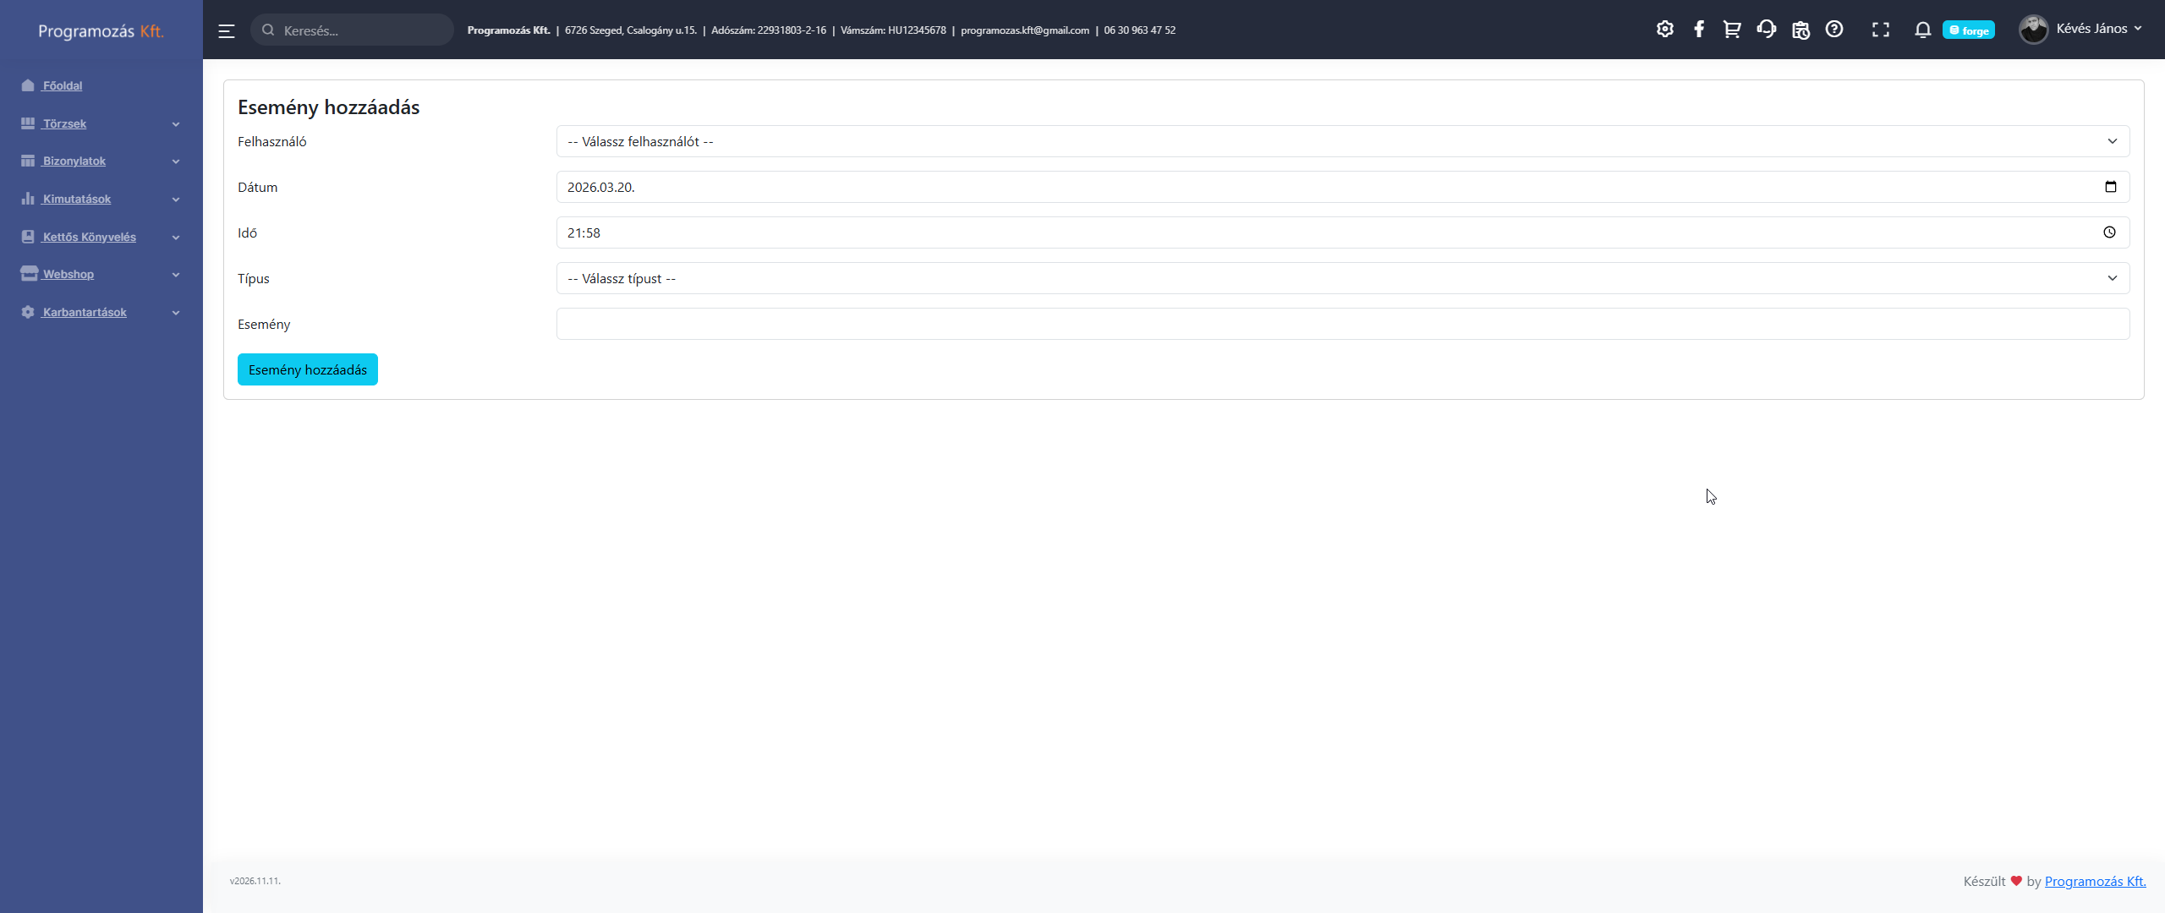Toggle fullscreen mode icon
This screenshot has height=913, width=2165.
pos(1880,30)
